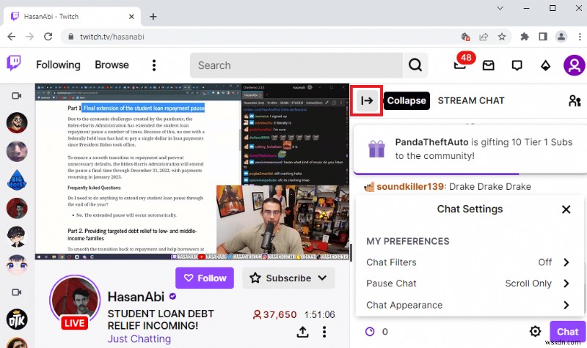
Task: Open Chrome side panel icon
Action: pos(543,37)
